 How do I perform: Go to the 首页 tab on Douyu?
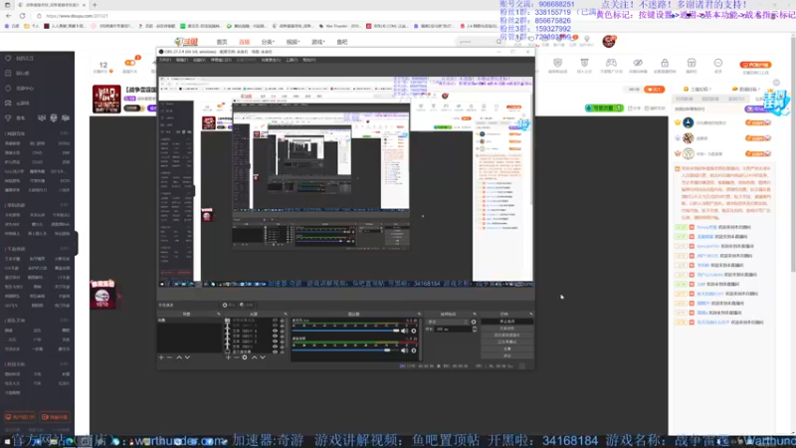(x=222, y=42)
